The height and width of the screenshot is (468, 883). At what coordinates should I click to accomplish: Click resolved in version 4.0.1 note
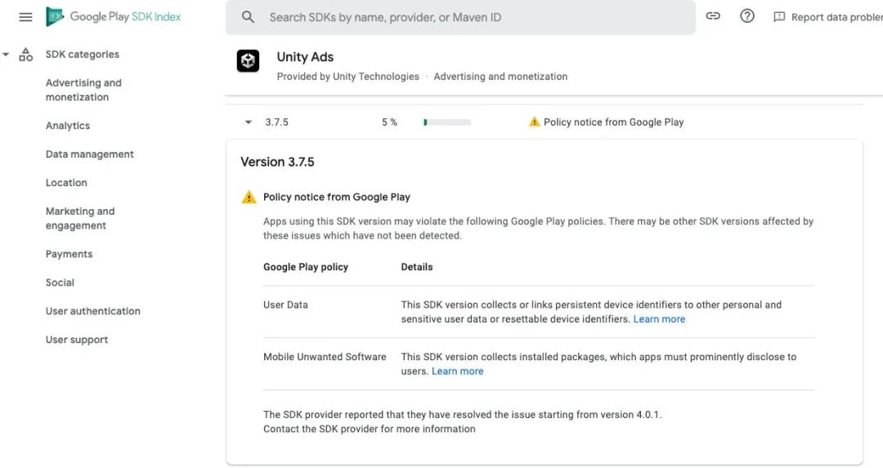pos(462,415)
